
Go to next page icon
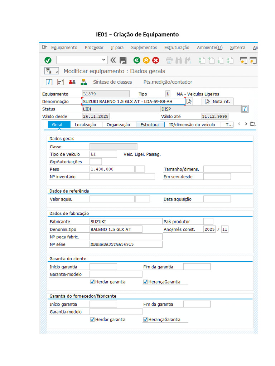(221, 60)
